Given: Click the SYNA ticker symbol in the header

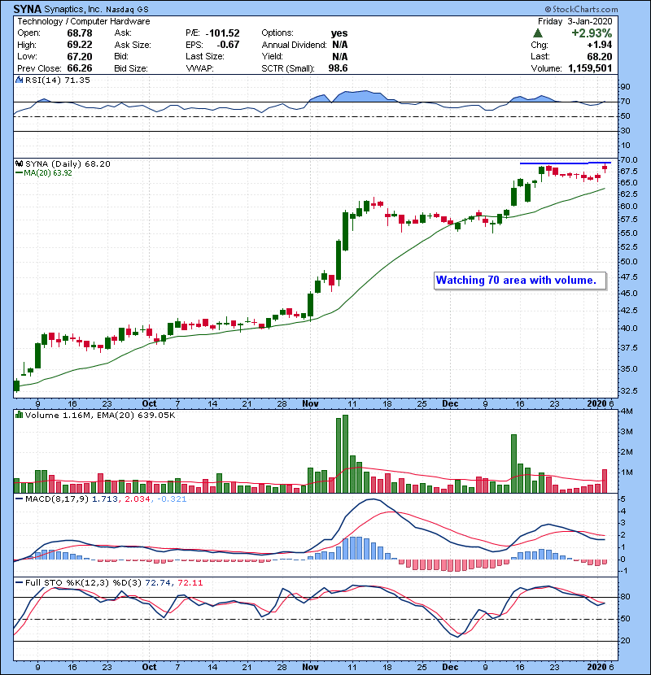Looking at the screenshot, I should point(28,9).
